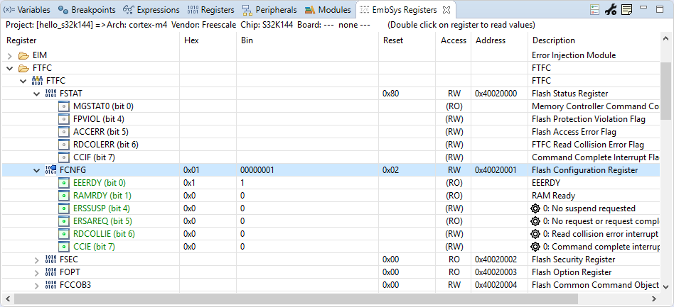
Task: Click the RDCOLERR bit field icon
Action: point(63,145)
